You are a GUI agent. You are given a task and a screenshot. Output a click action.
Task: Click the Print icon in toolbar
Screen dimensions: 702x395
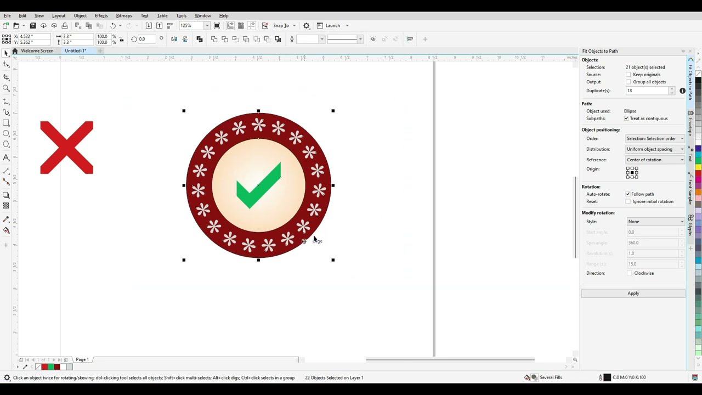coord(65,26)
